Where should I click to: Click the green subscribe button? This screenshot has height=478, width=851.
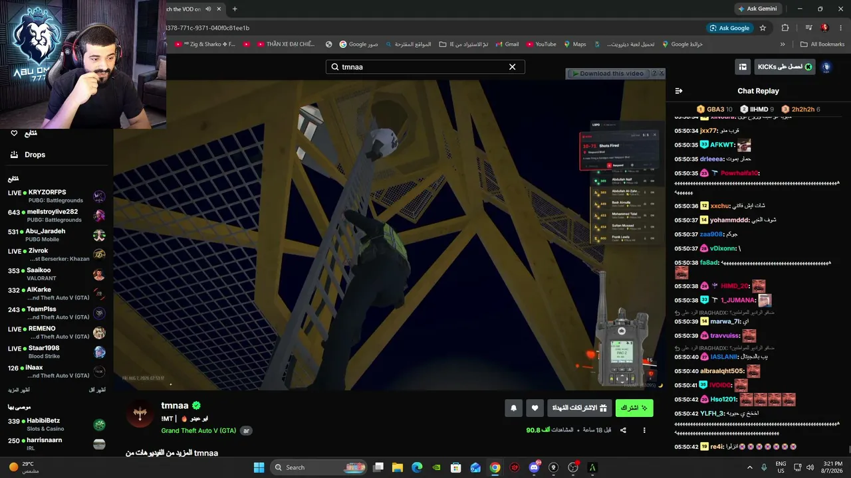click(x=634, y=408)
